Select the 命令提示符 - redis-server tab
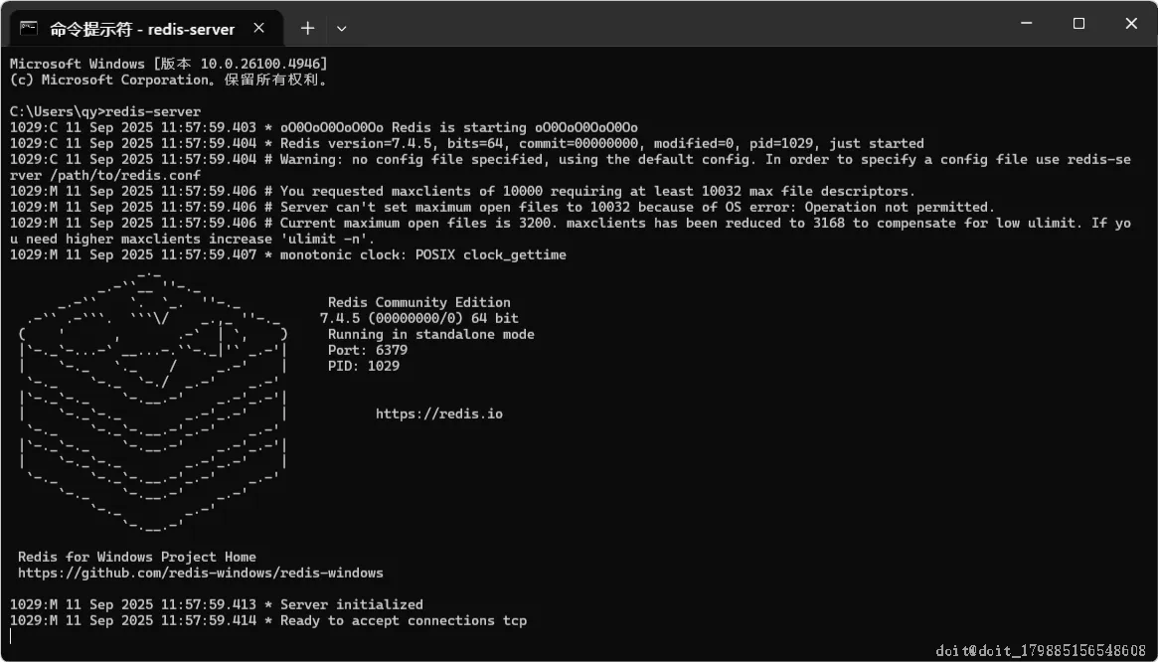 [145, 29]
